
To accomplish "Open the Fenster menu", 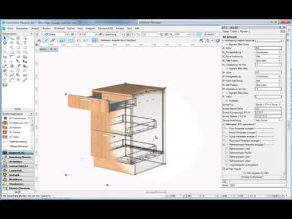I will pos(120,29).
